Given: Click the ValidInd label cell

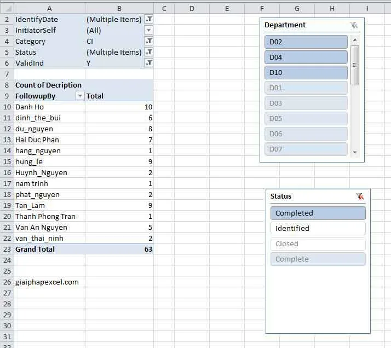Looking at the screenshot, I should coord(49,63).
